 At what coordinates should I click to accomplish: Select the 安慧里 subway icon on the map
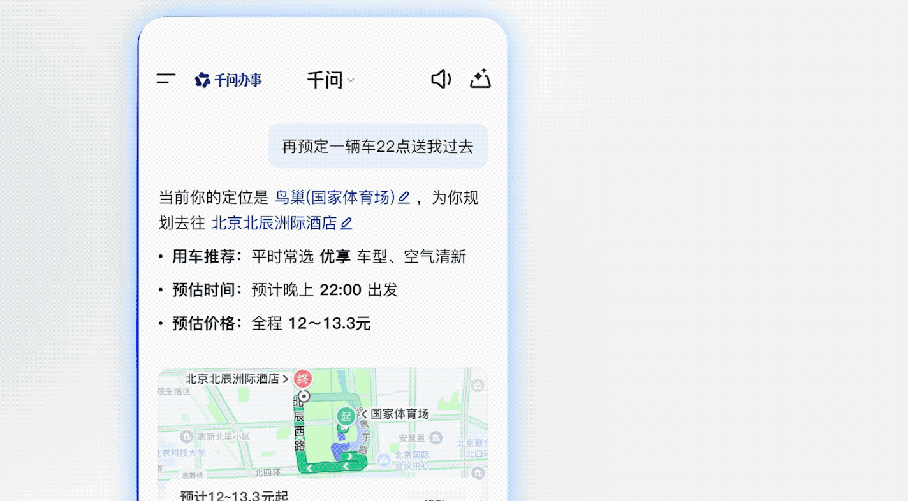[x=436, y=438]
